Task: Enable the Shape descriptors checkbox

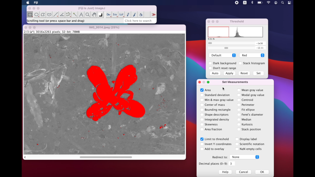Action: pyautogui.click(x=202, y=115)
